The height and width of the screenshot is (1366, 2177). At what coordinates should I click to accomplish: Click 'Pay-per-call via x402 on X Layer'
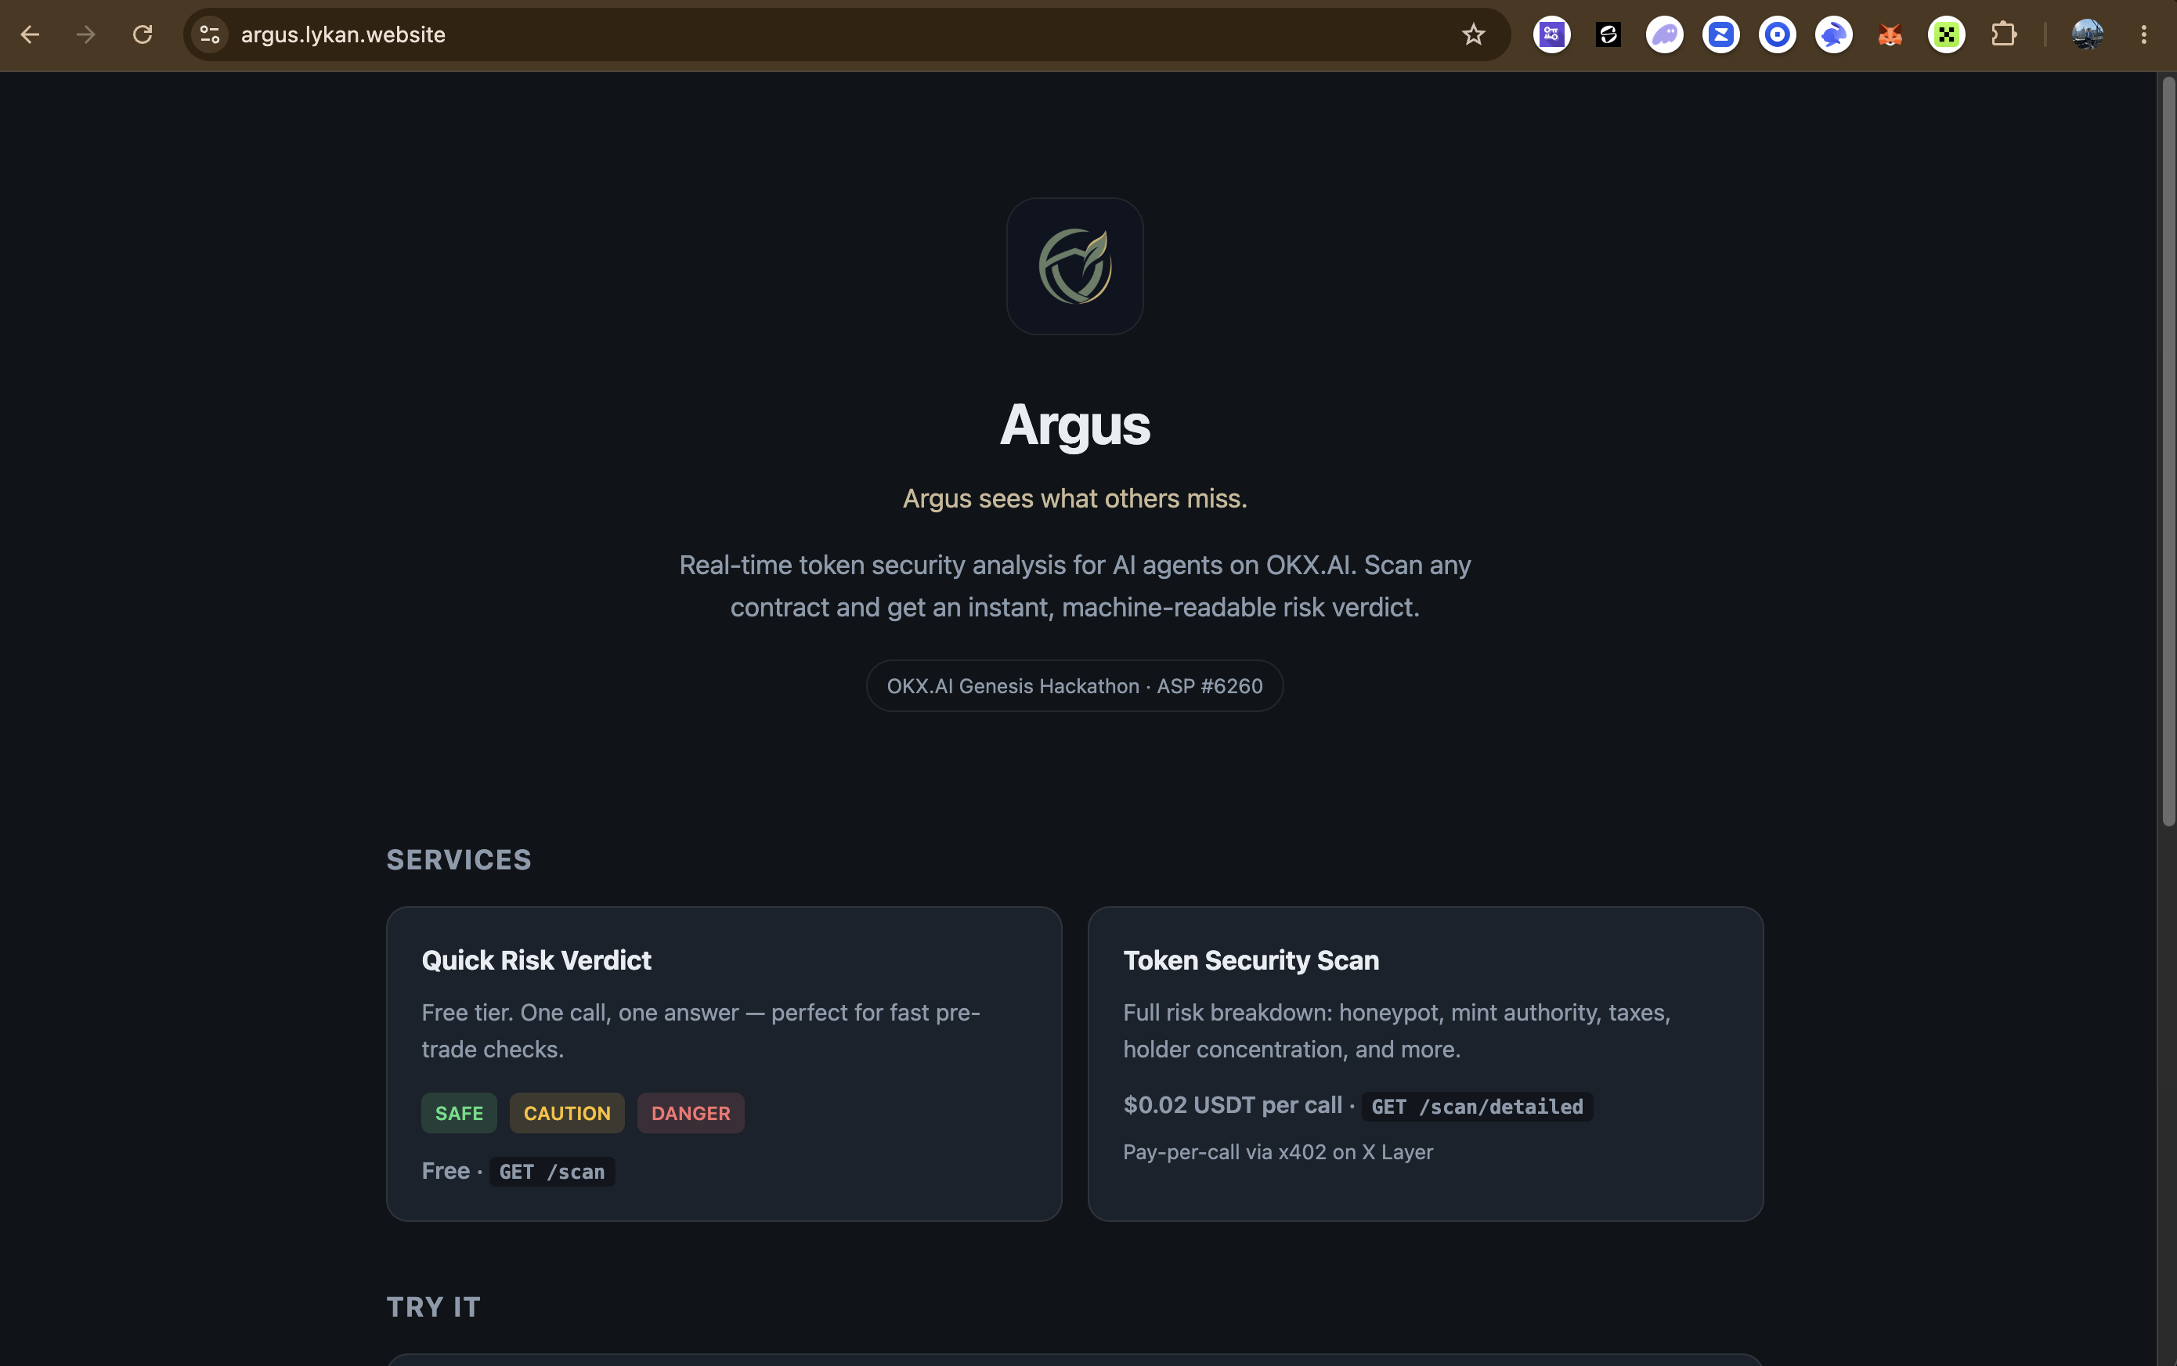click(x=1278, y=1152)
